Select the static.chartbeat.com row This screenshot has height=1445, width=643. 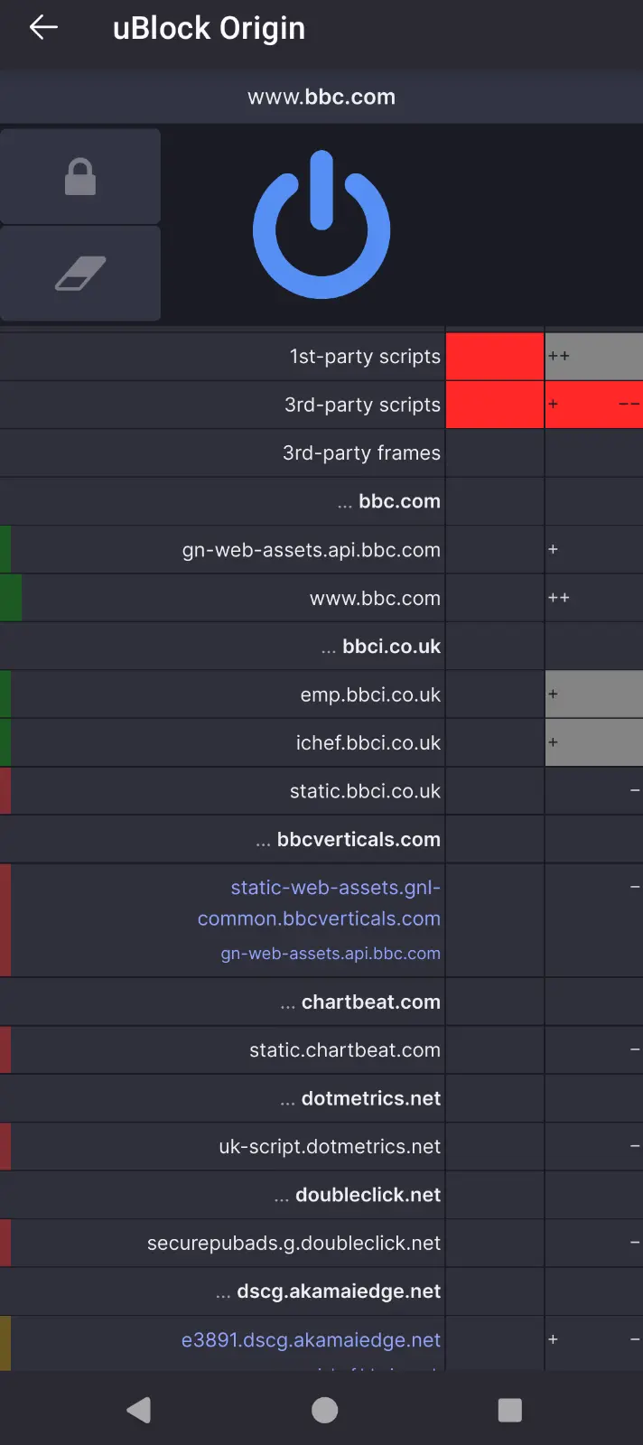coord(222,1050)
